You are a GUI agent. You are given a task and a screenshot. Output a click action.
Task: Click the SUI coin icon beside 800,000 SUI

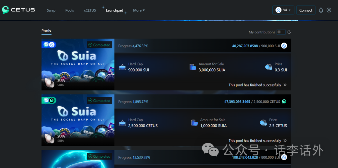click(x=284, y=157)
